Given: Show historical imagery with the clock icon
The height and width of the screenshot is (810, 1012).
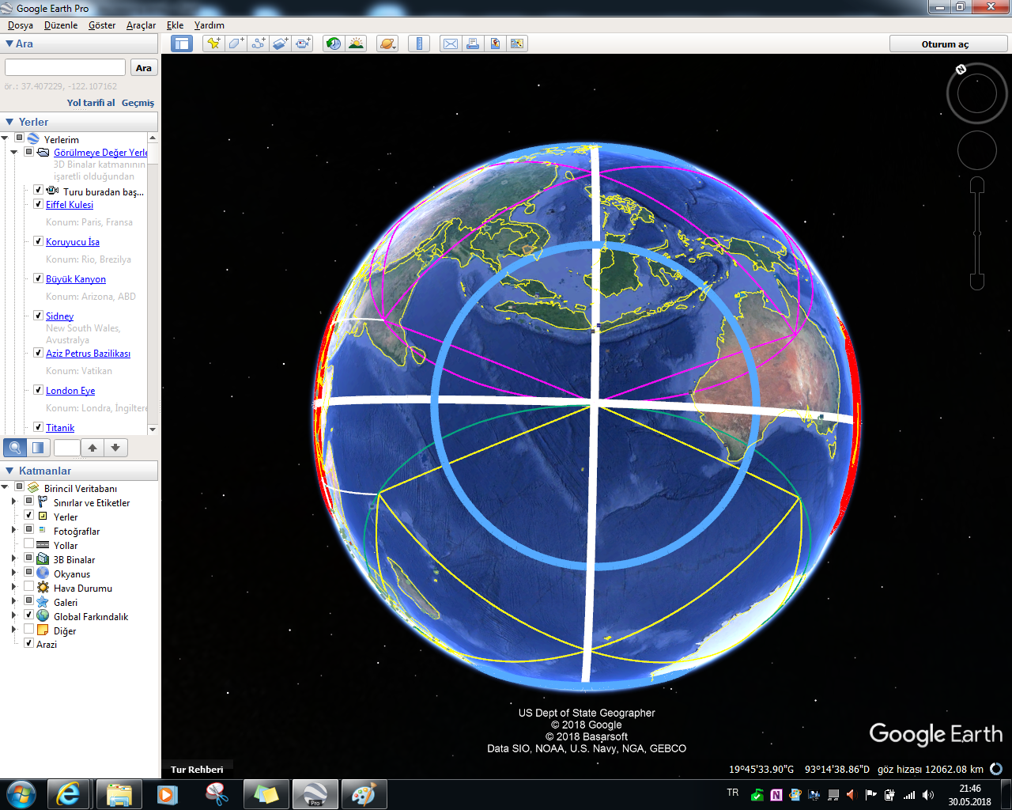Looking at the screenshot, I should (x=334, y=44).
